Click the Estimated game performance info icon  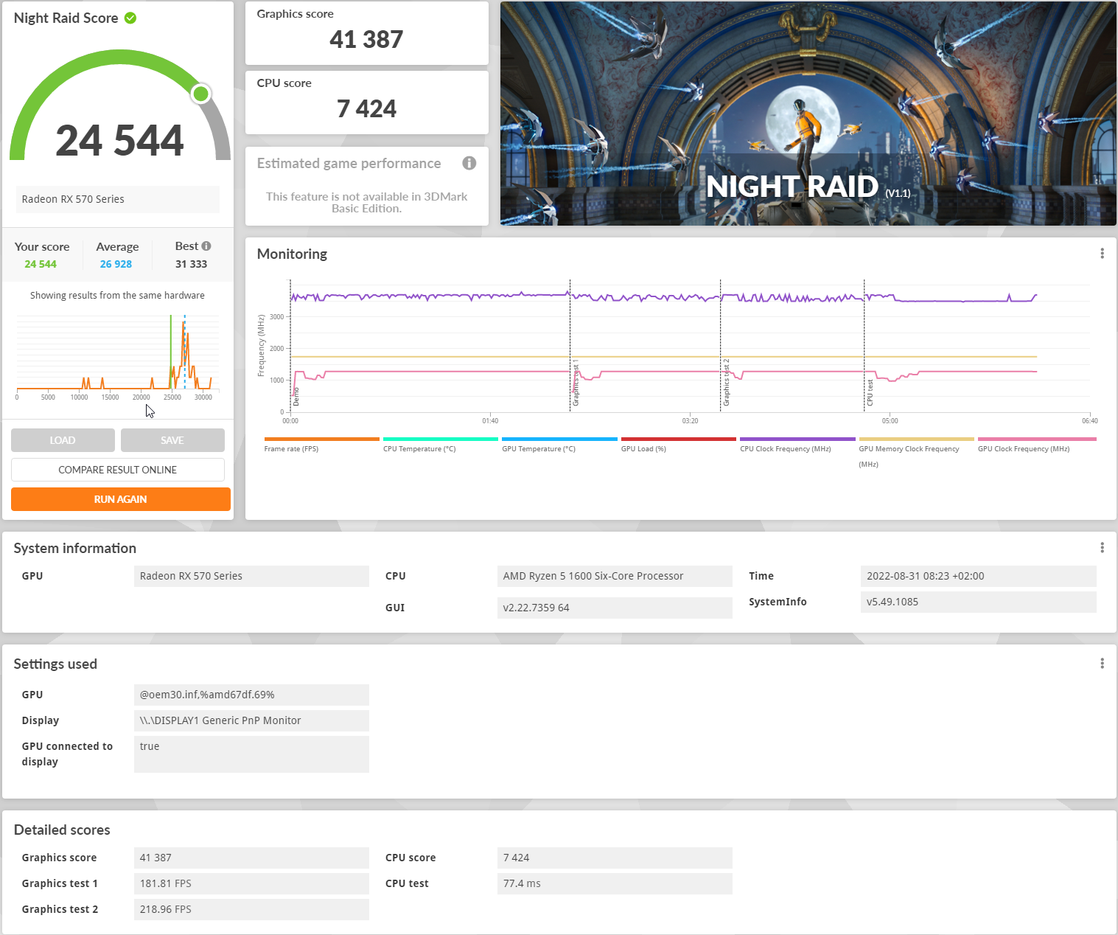click(x=469, y=163)
